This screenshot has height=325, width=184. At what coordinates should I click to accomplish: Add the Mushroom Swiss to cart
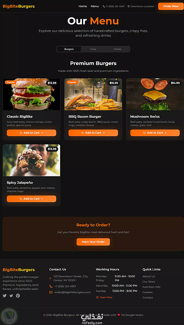pos(155,133)
